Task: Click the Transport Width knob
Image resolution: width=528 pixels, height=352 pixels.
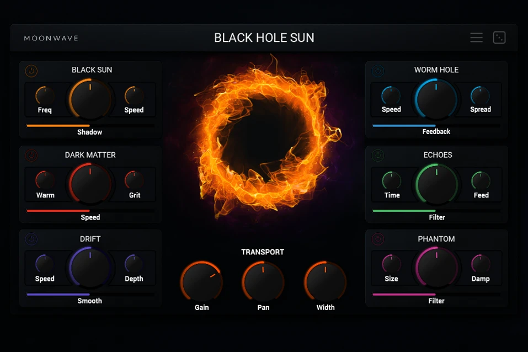Action: (x=326, y=281)
